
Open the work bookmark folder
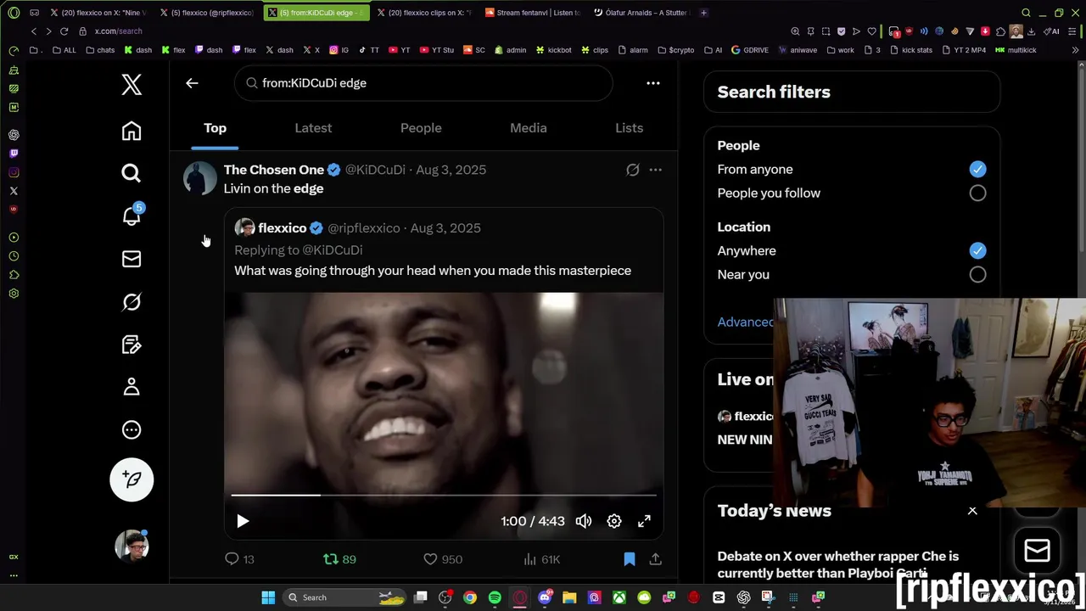(840, 50)
